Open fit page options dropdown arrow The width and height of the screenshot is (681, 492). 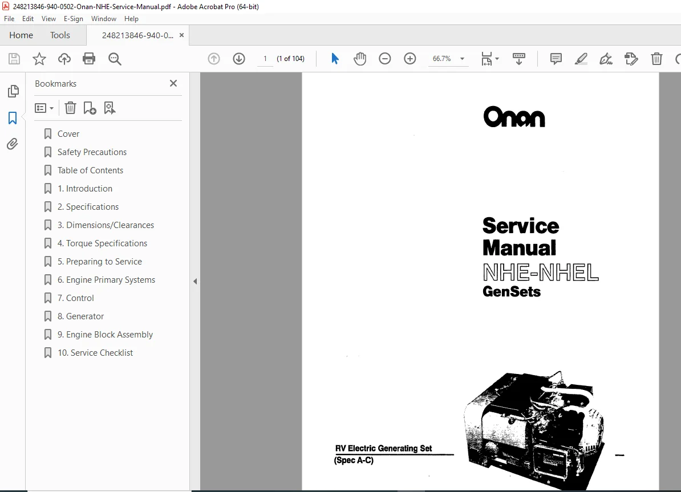(x=497, y=59)
